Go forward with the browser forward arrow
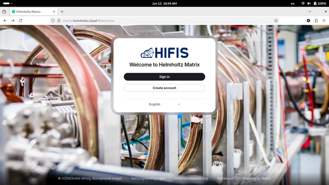329x185 pixels. 13,21
